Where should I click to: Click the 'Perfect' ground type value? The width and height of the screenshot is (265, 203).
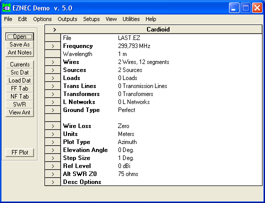click(126, 110)
